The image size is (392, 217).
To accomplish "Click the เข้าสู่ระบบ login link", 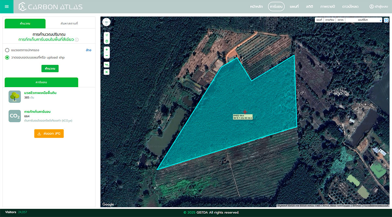I will coord(379,7).
